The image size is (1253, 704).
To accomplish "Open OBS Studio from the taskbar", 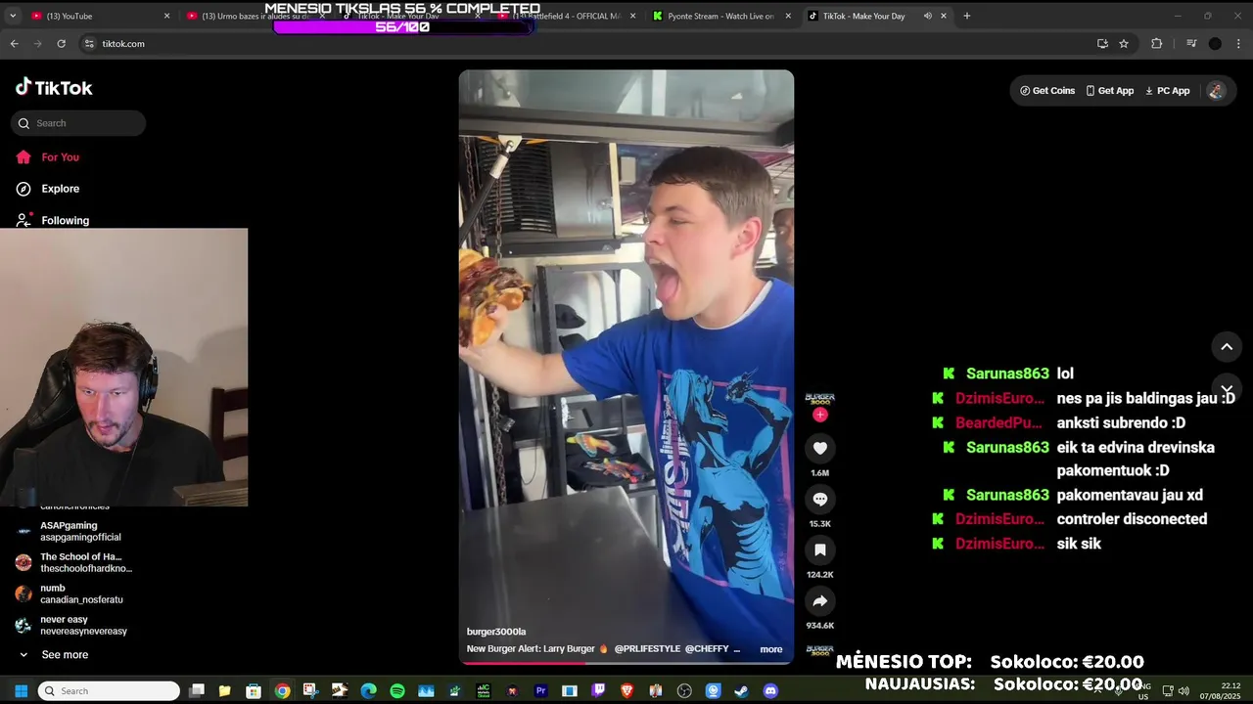I will coord(684,690).
